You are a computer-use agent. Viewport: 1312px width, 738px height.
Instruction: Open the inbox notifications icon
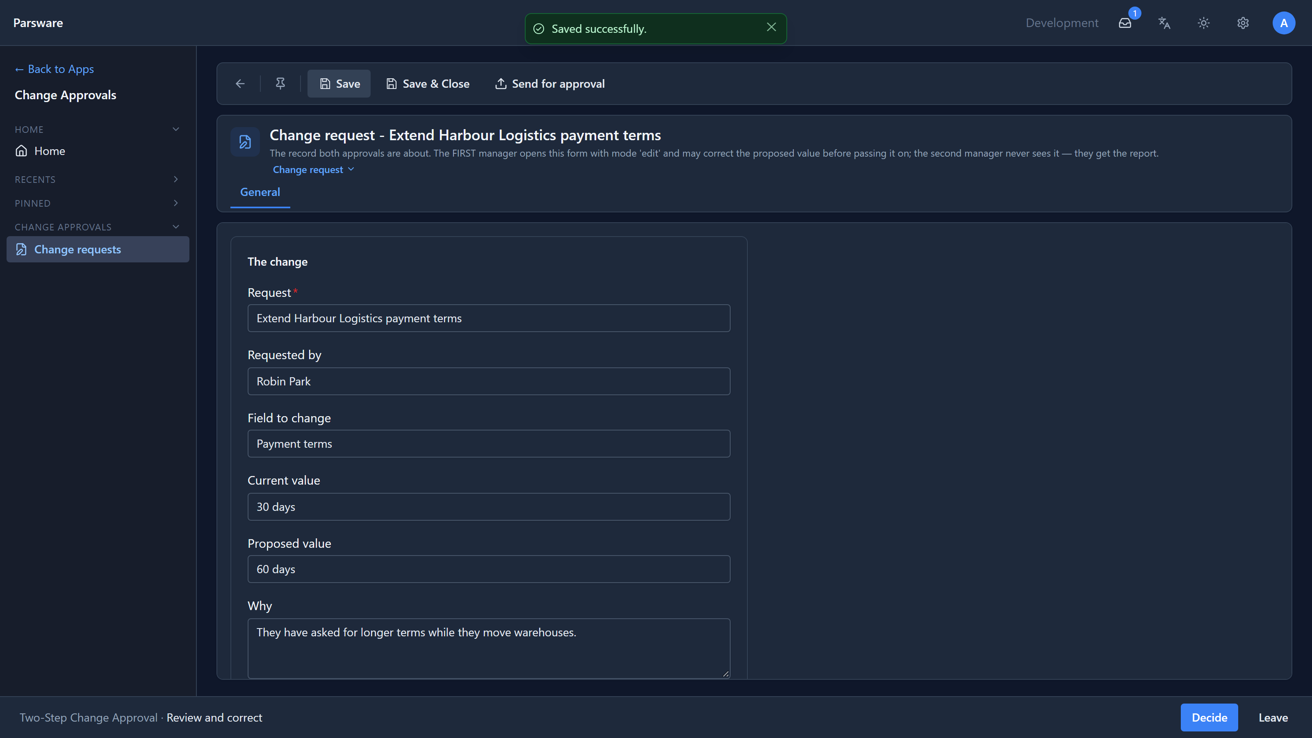[1125, 23]
